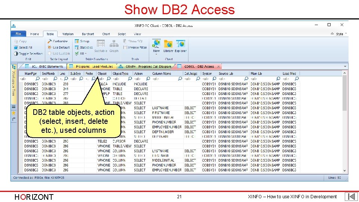Screen dimensions: 359x202
Task: Expand the dropdown arrow under New
Action: (156, 55)
